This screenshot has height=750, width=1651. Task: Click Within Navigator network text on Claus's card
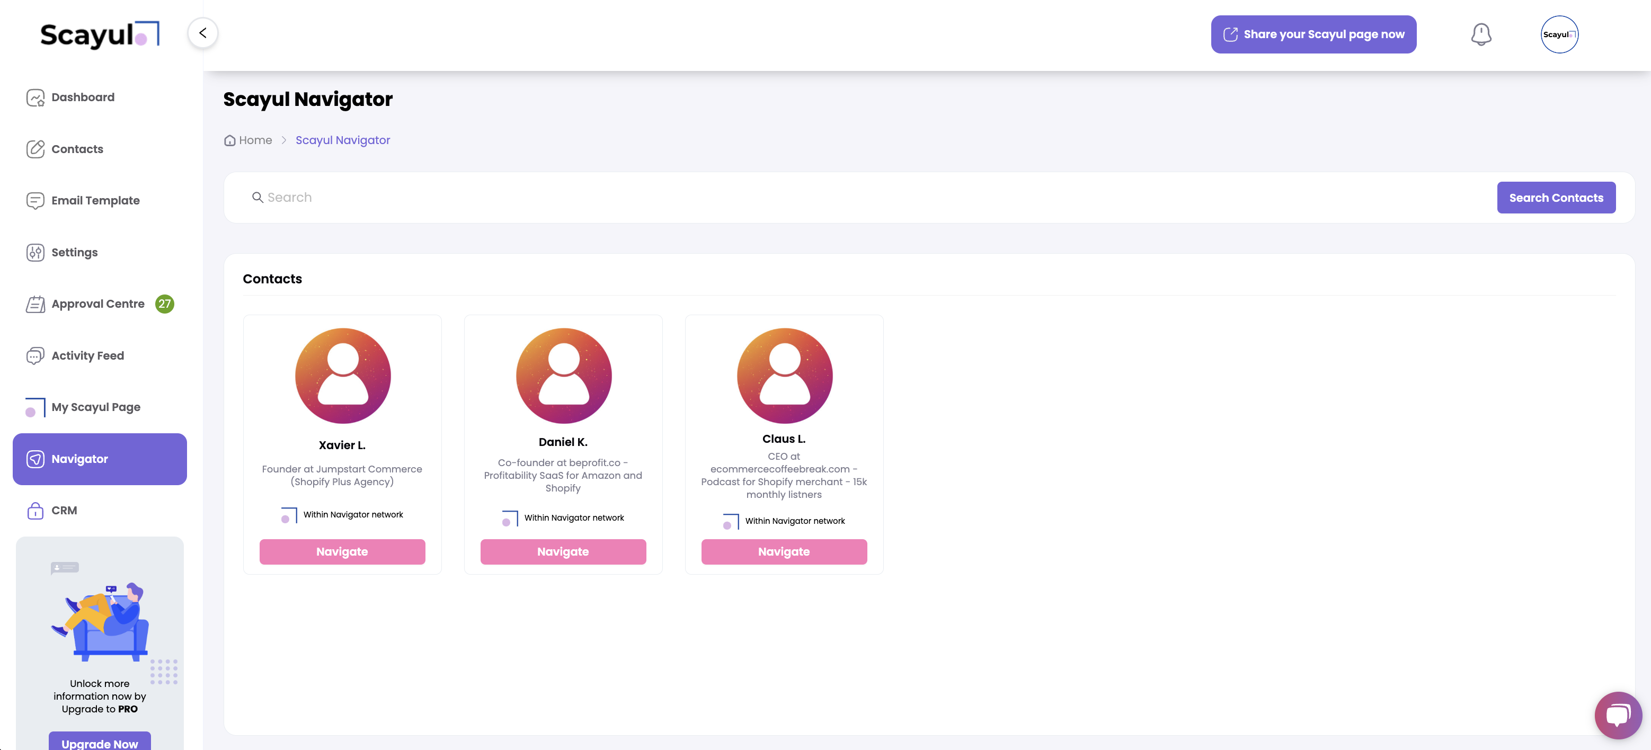tap(795, 521)
